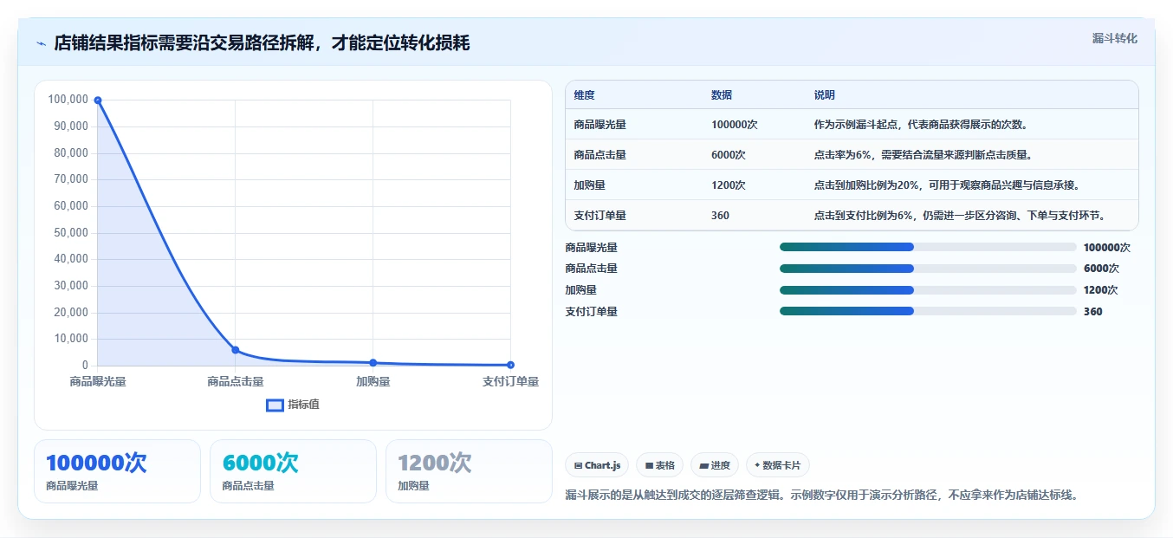
Task: Click the 100,000 y-axis label
Action: click(68, 100)
